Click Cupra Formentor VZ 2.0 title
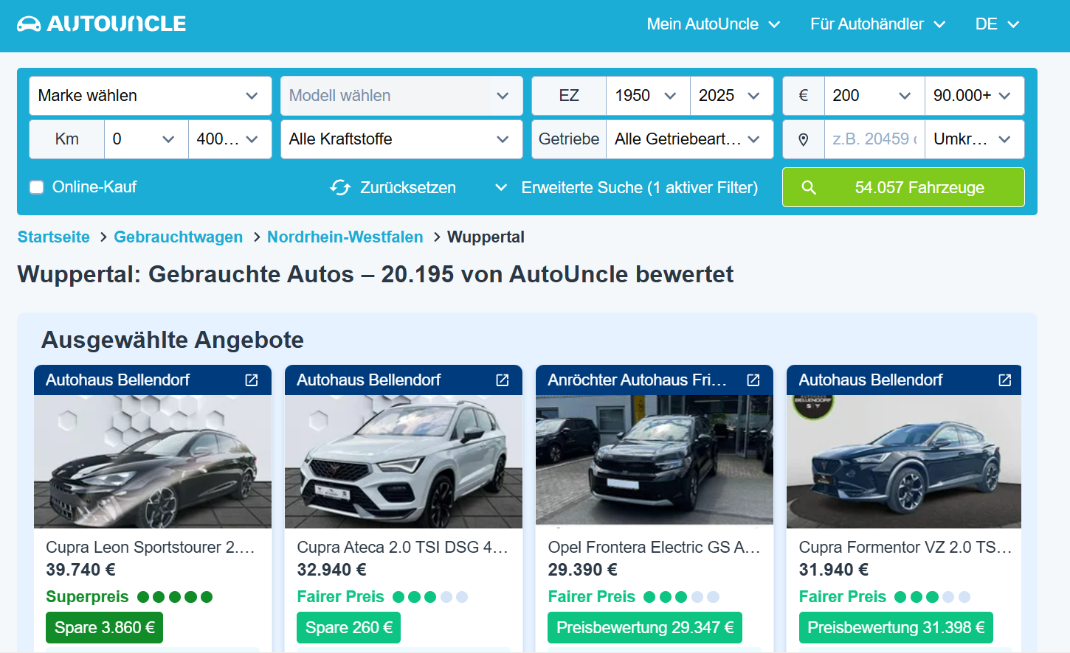 pos(905,548)
